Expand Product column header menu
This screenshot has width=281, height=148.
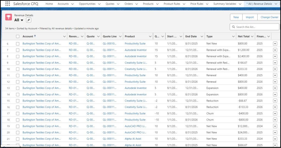pos(150,36)
